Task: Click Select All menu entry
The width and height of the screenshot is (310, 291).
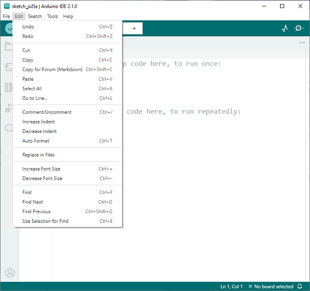Action: pyautogui.click(x=67, y=88)
